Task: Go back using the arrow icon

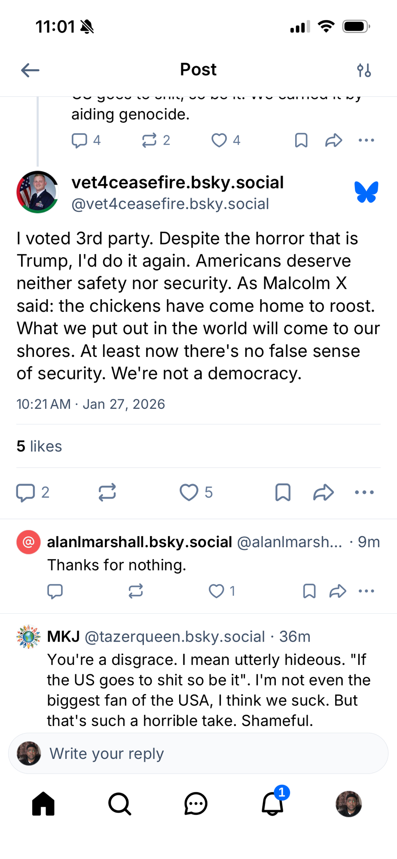Action: 30,70
